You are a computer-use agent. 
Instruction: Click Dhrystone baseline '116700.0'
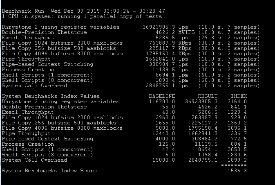coord(162,102)
